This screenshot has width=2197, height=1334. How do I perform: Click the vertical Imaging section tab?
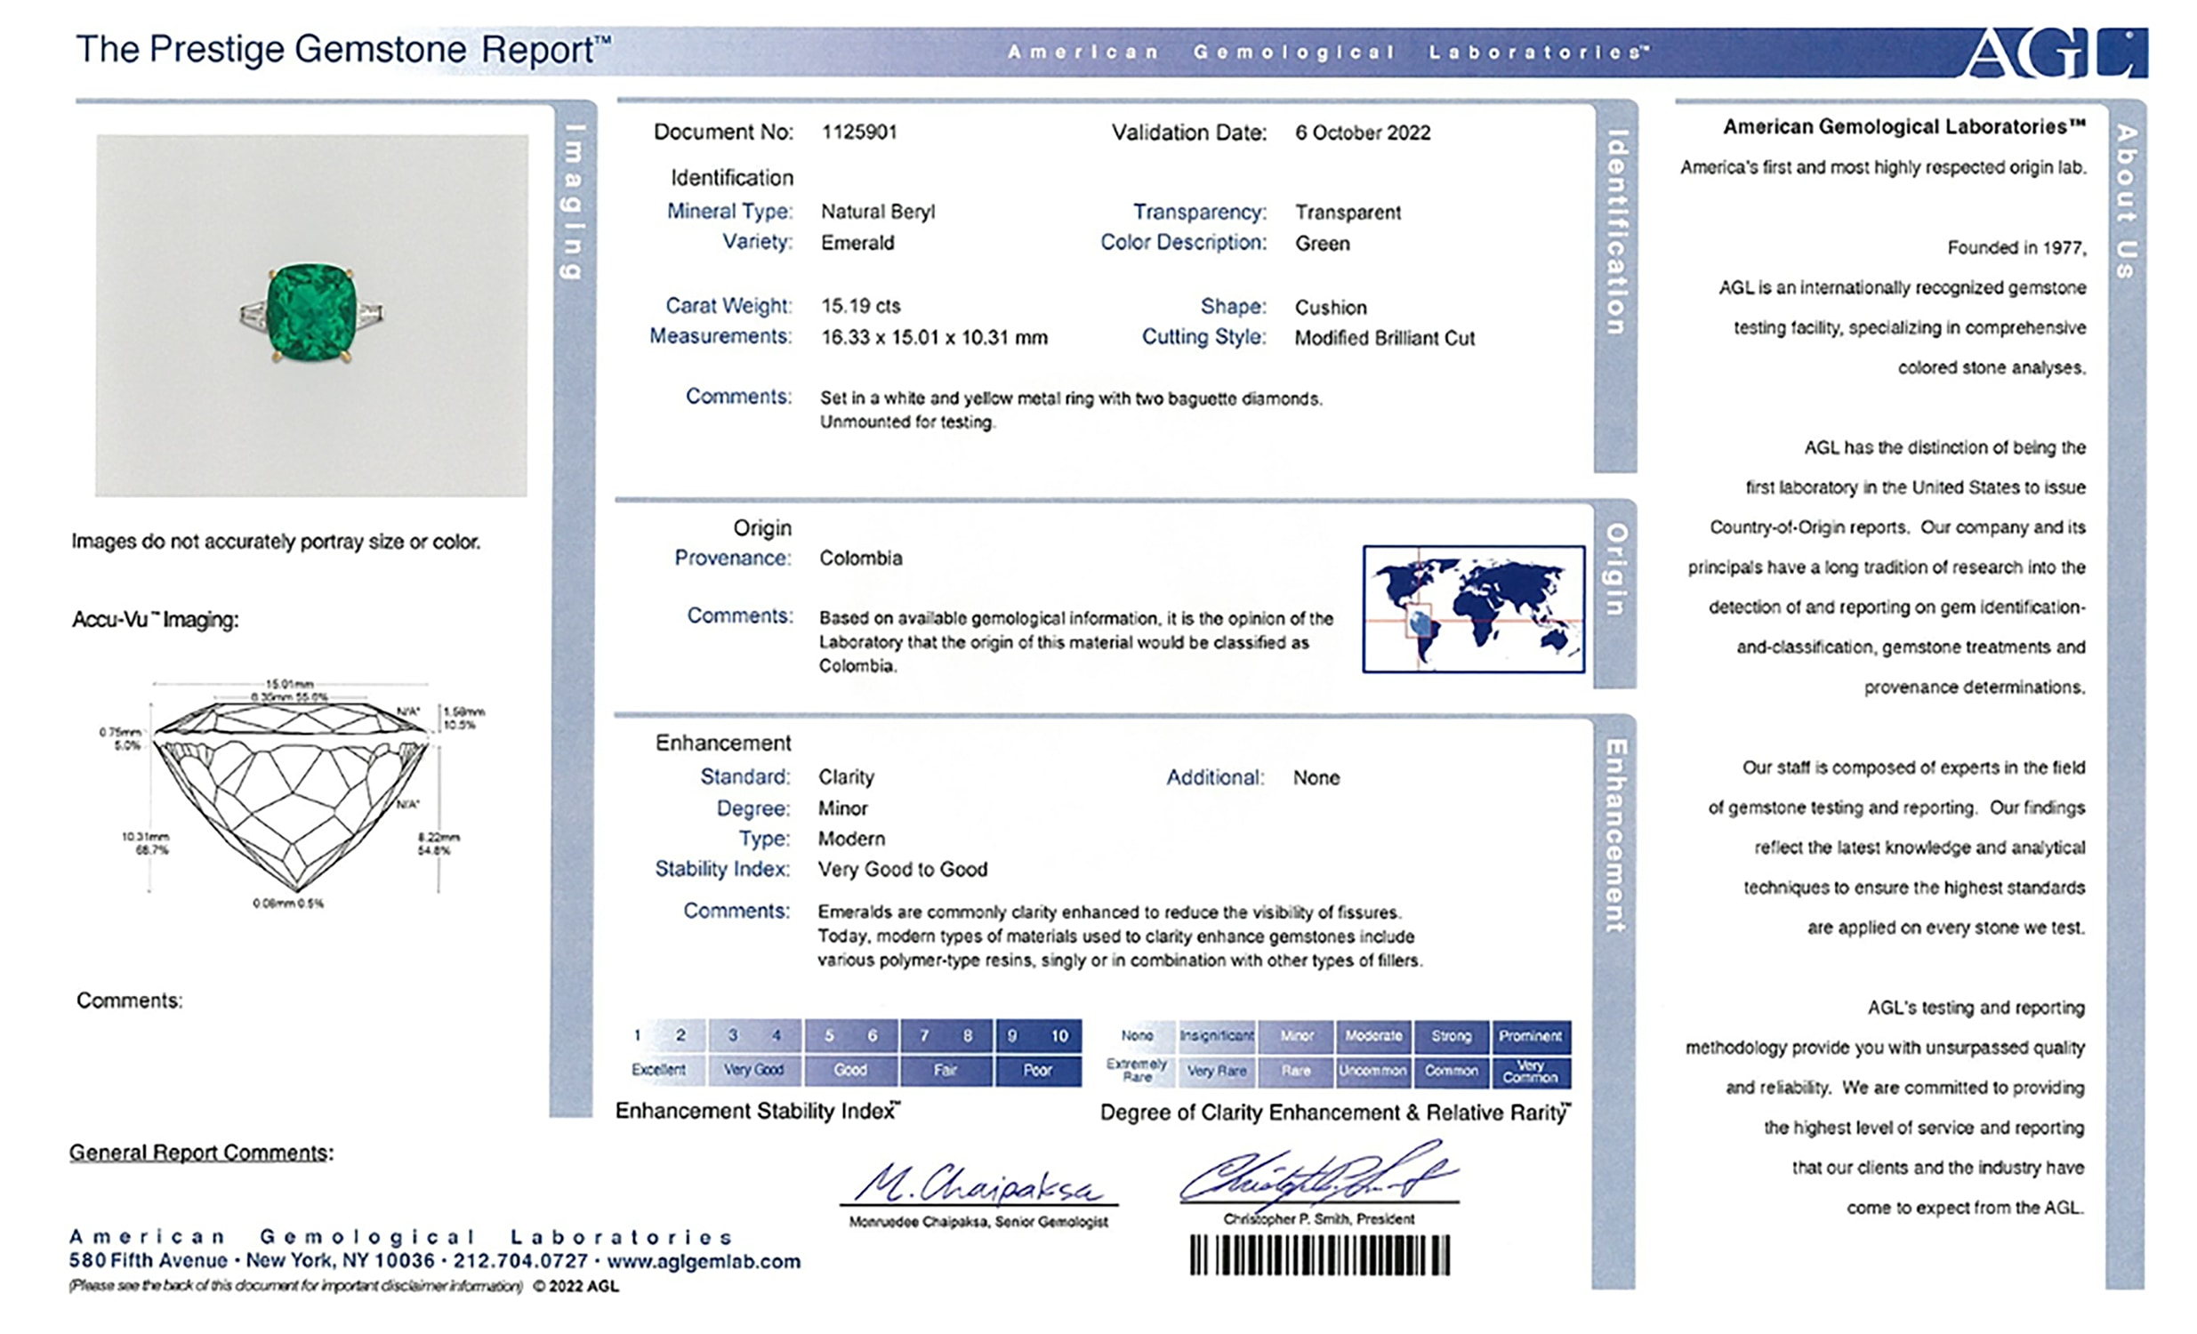pos(574,204)
